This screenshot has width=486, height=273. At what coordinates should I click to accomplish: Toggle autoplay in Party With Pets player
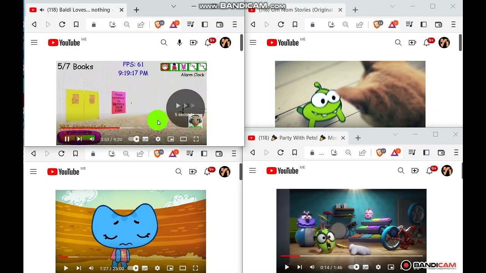354,267
